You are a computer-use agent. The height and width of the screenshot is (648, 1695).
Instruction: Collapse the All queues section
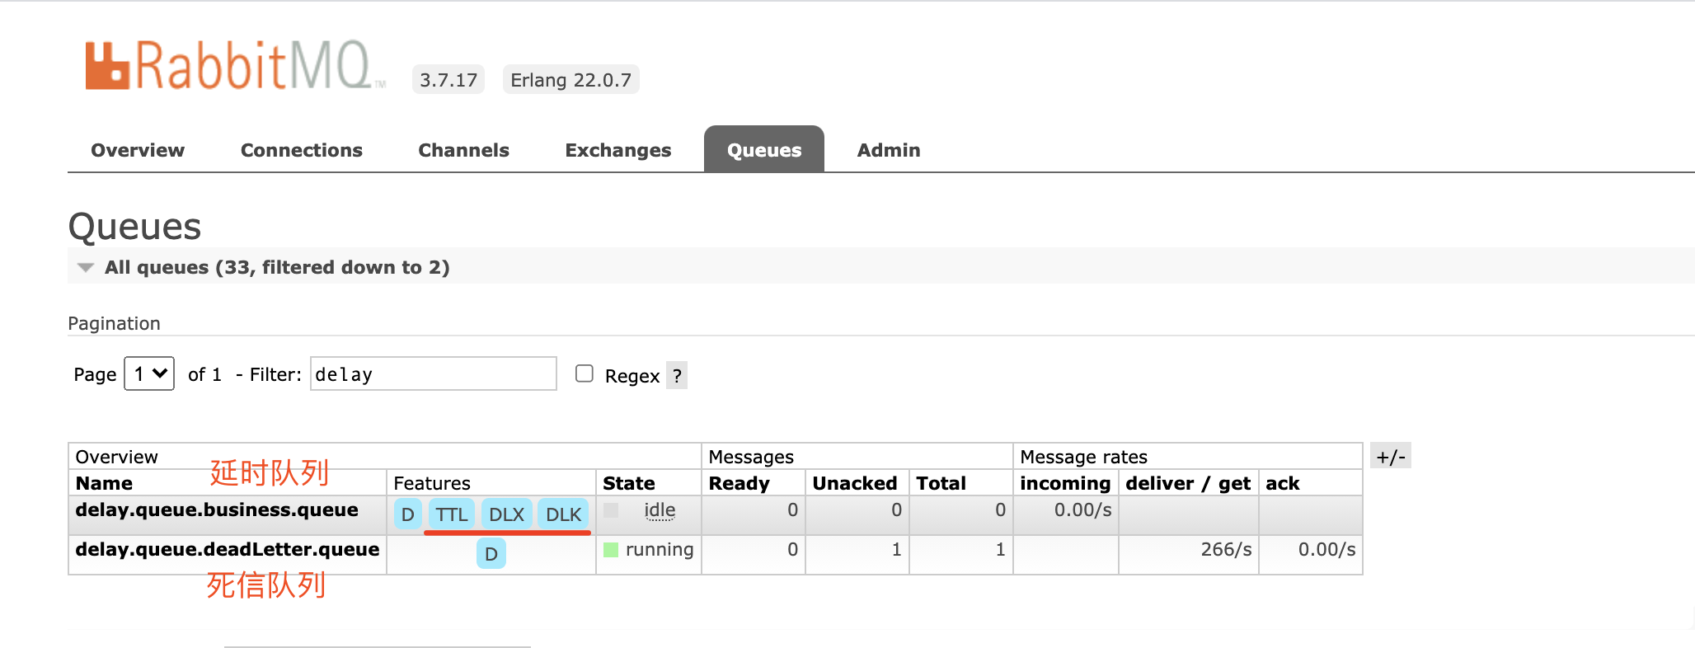(x=86, y=267)
